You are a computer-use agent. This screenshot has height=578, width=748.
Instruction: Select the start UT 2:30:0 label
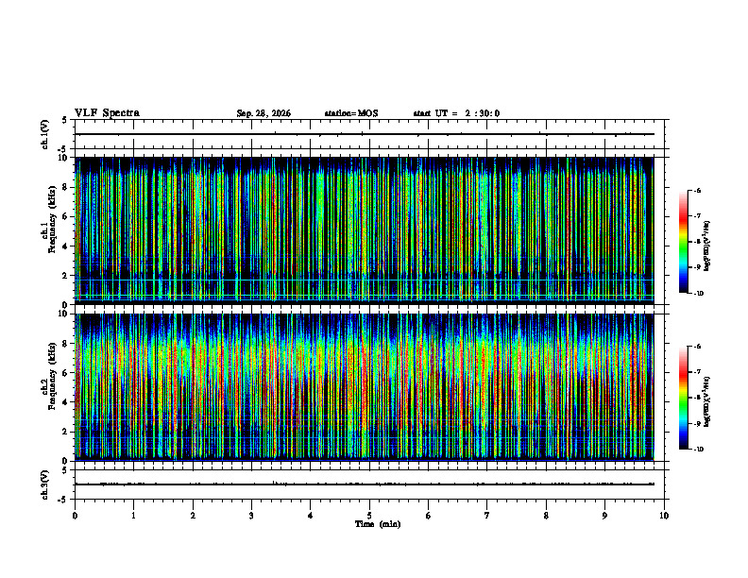tap(456, 113)
